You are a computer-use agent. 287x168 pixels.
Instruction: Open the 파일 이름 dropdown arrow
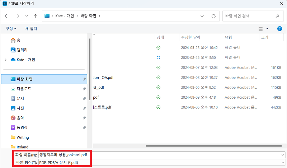(x=283, y=155)
